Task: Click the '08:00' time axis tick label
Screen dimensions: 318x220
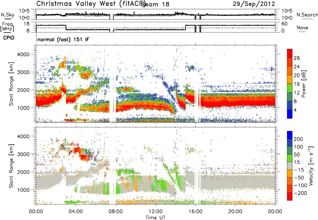Action: (x=116, y=212)
